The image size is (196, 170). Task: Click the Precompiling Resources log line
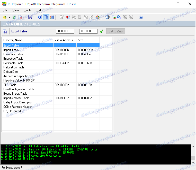pyautogui.click(x=31, y=156)
